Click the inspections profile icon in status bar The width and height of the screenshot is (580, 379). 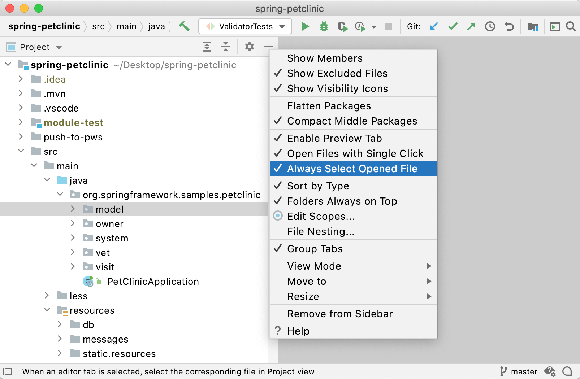(550, 371)
